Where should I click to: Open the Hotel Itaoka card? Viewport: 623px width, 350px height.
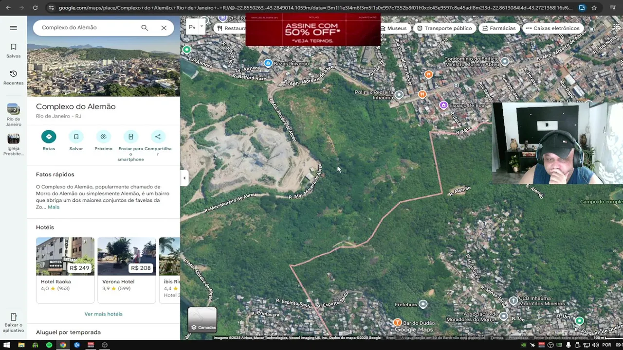pyautogui.click(x=65, y=270)
